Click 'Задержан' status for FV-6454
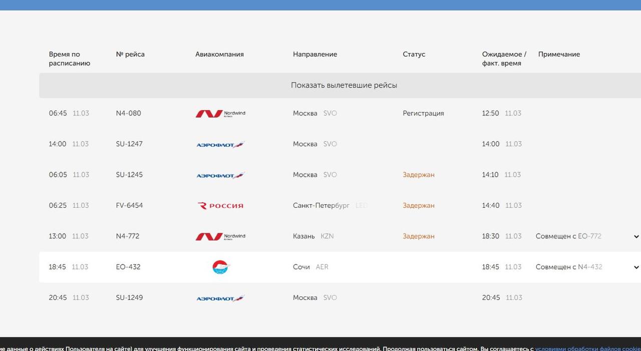 [419, 205]
